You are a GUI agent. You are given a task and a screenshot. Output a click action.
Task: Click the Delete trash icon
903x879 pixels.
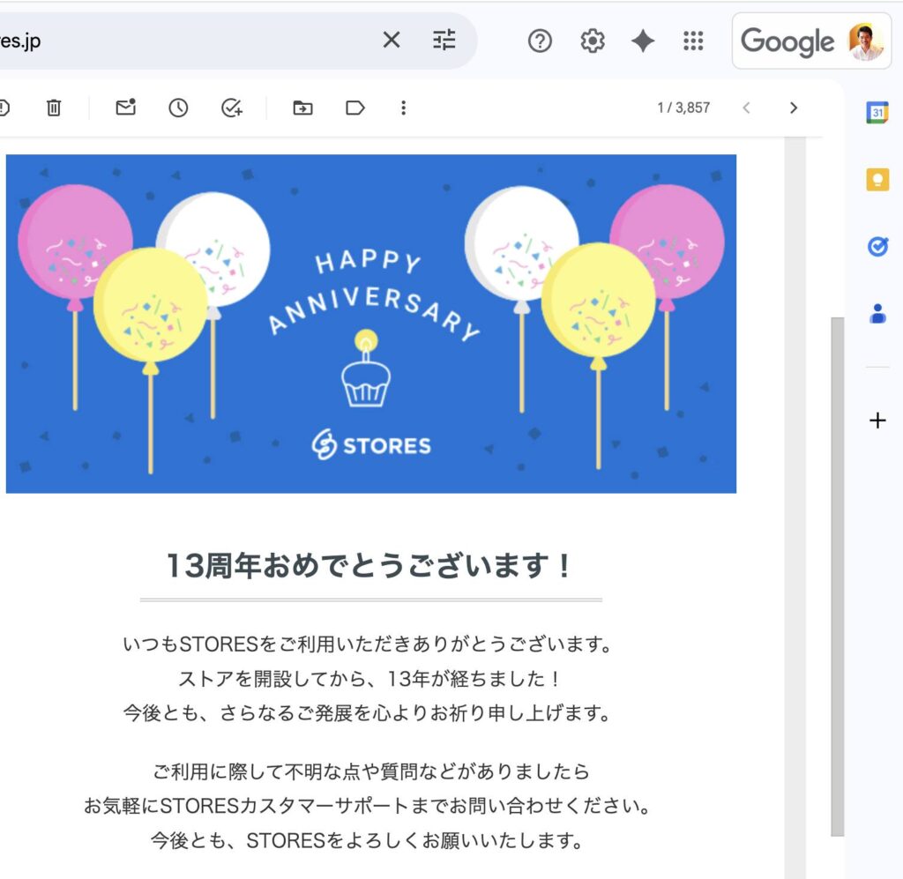click(x=54, y=108)
